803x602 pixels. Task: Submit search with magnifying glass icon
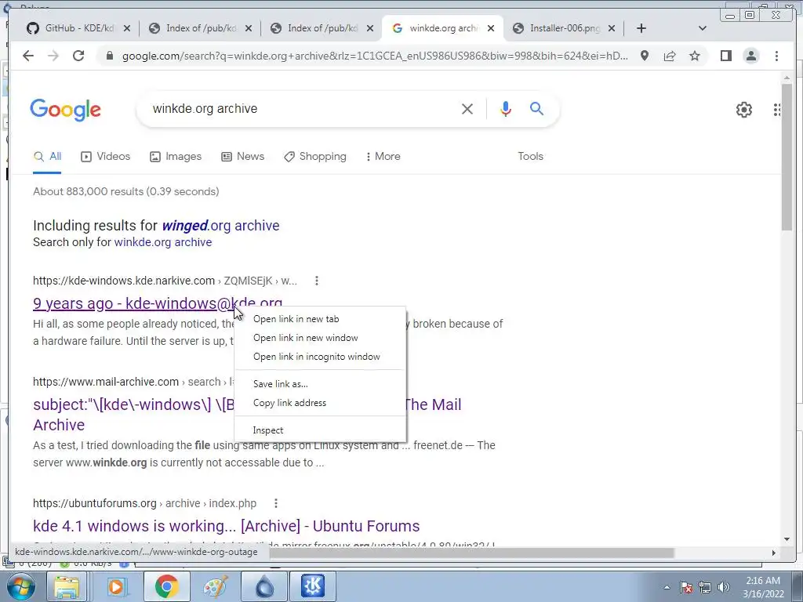tap(536, 108)
